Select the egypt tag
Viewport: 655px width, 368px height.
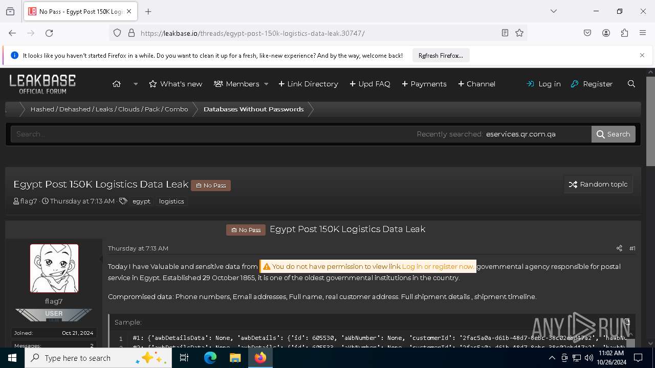pos(141,201)
